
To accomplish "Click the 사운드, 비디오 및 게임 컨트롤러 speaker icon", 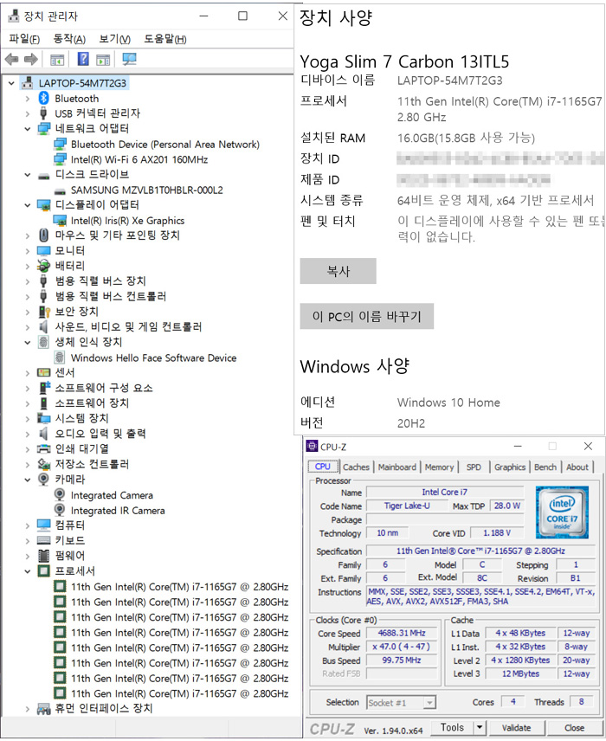I will click(x=43, y=326).
